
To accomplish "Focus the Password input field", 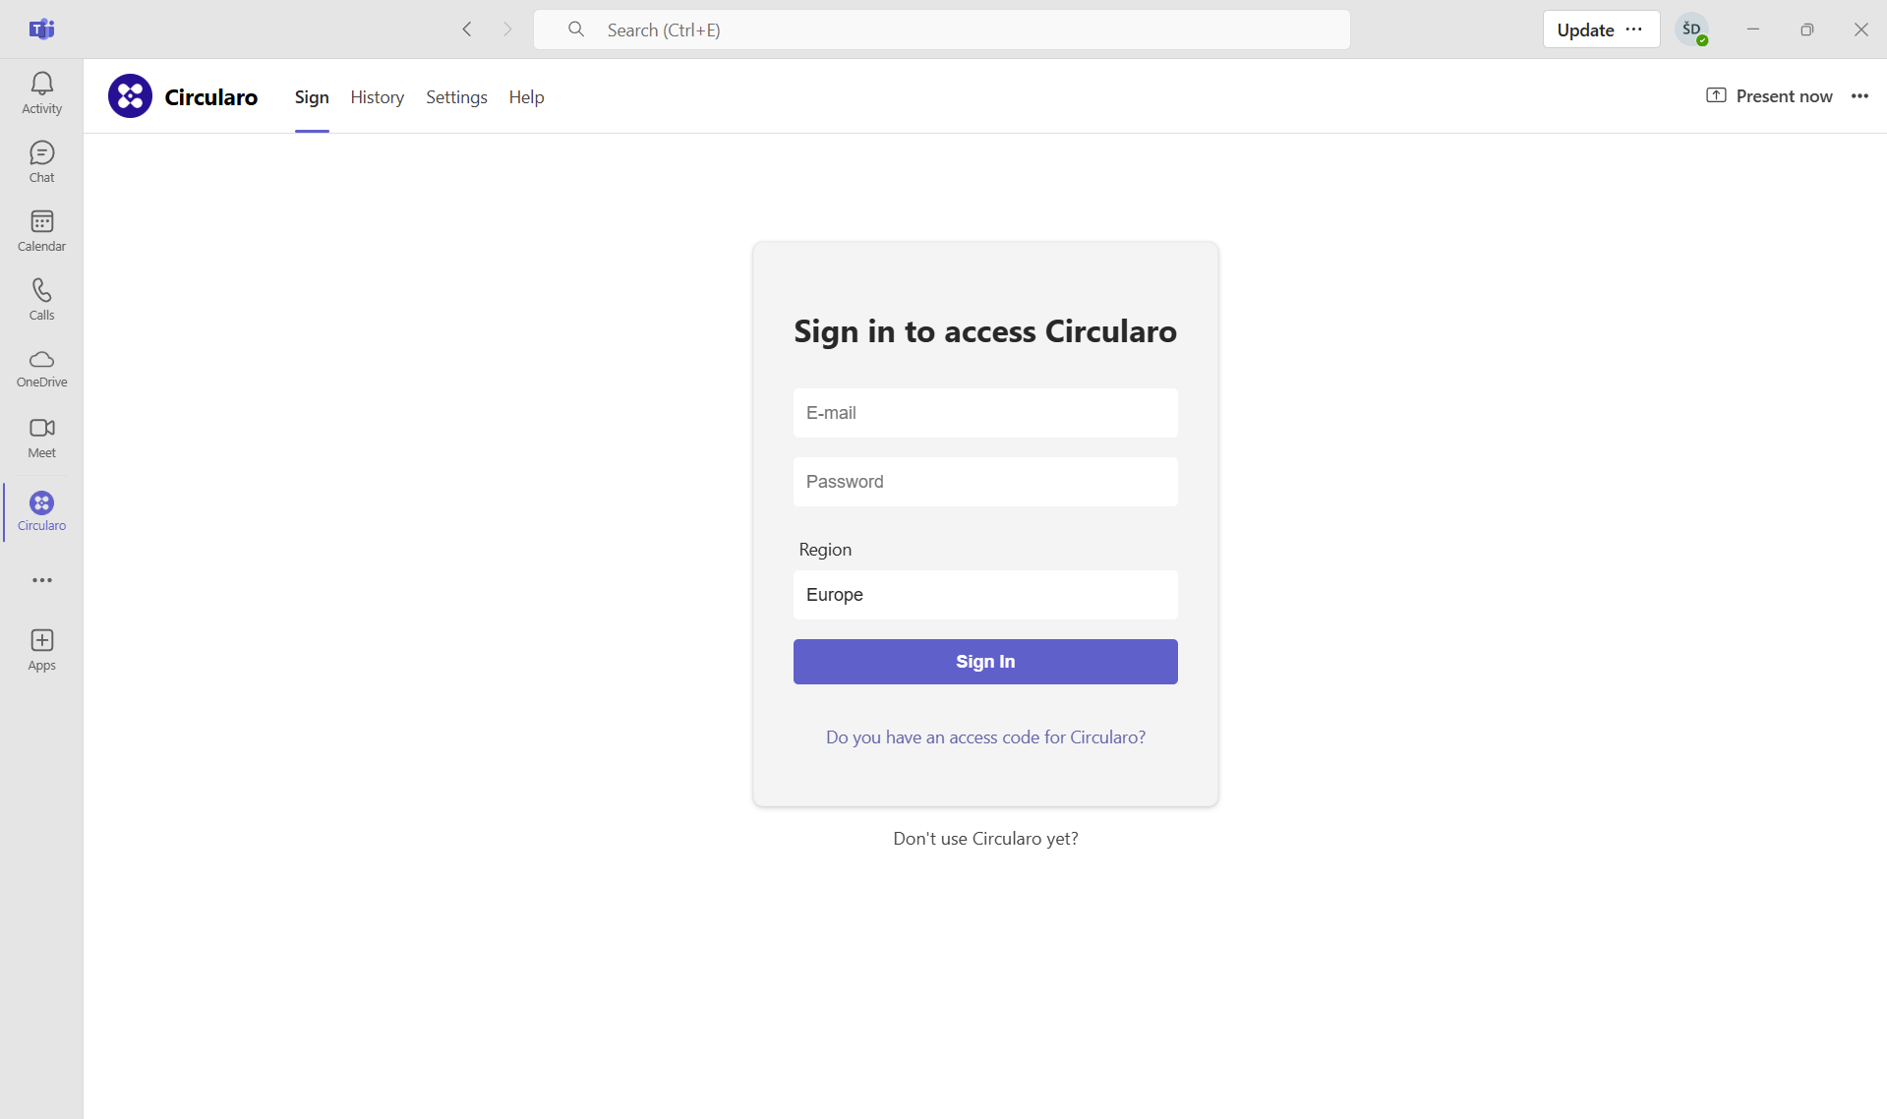I will (984, 482).
